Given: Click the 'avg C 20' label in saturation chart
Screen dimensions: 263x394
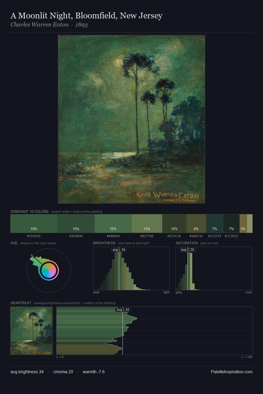Looking at the screenshot, I should tap(188, 250).
